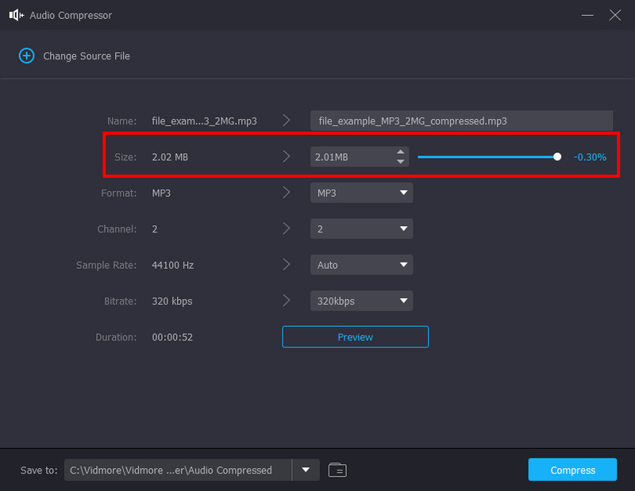Click the chevron arrow in the Name row
The image size is (635, 491).
[x=287, y=120]
